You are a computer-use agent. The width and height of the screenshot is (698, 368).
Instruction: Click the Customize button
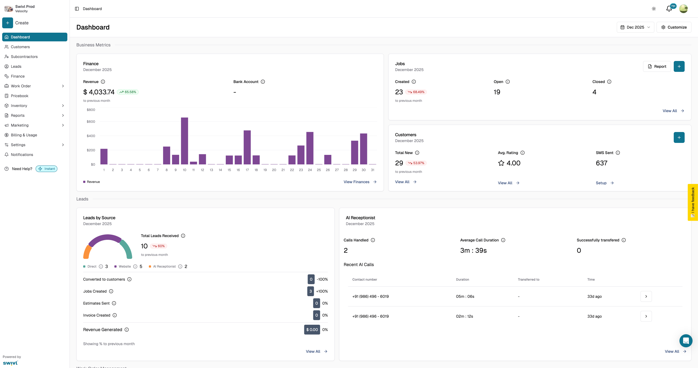click(674, 27)
